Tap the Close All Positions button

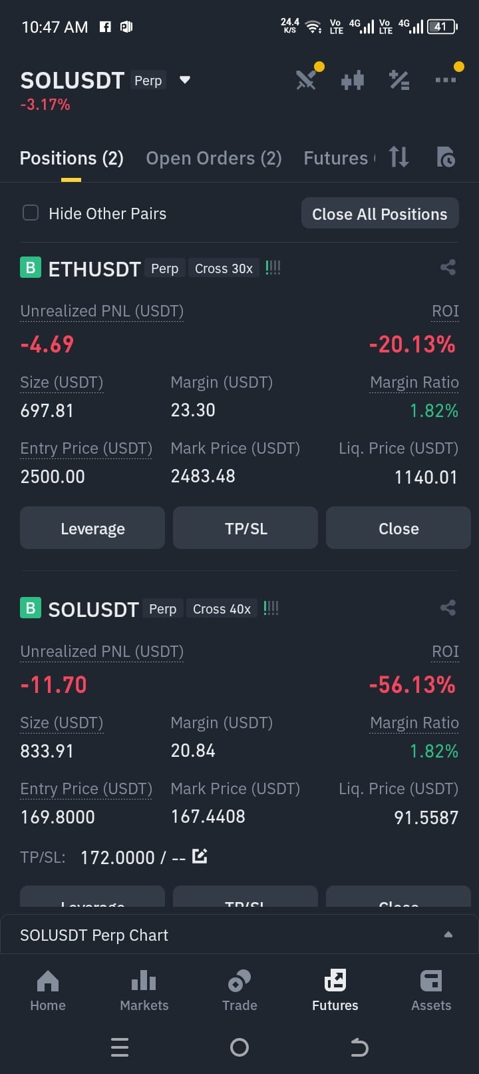tap(380, 214)
